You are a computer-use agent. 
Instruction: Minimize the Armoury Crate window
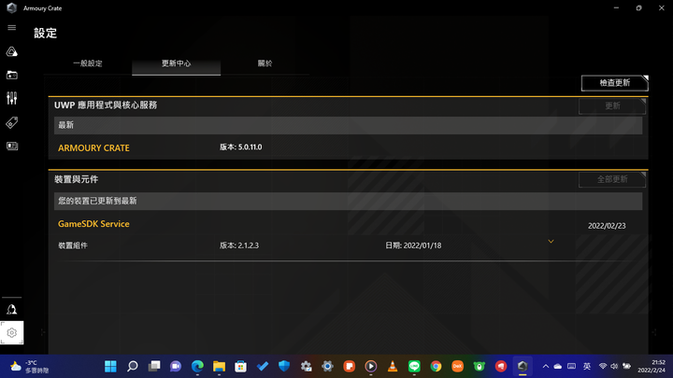616,7
